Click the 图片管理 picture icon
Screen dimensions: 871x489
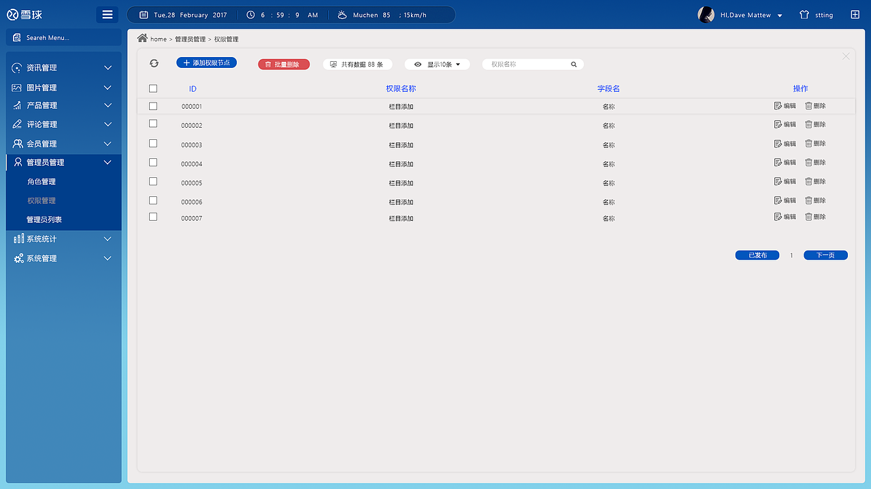(17, 88)
